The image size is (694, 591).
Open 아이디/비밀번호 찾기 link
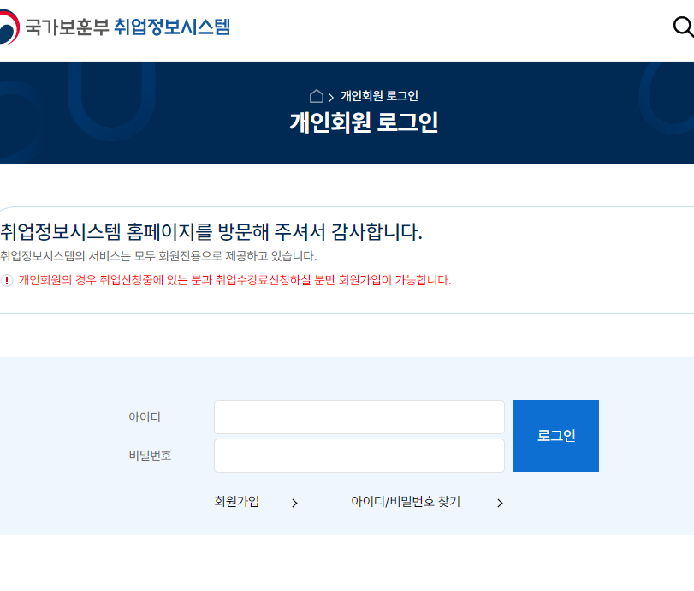[x=406, y=502]
